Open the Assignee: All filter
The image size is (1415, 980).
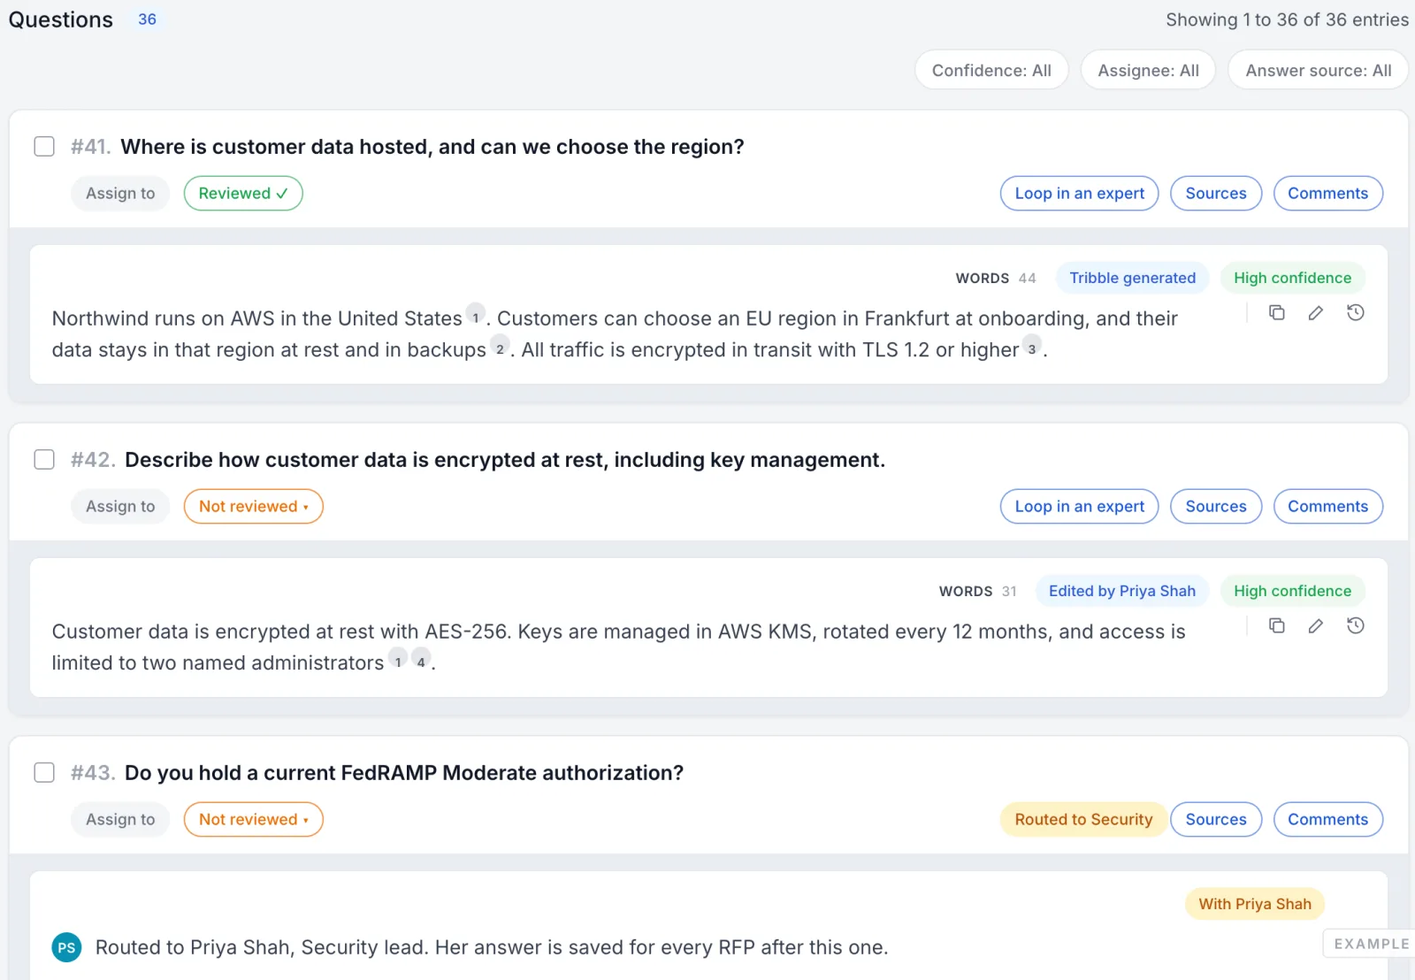pos(1148,70)
